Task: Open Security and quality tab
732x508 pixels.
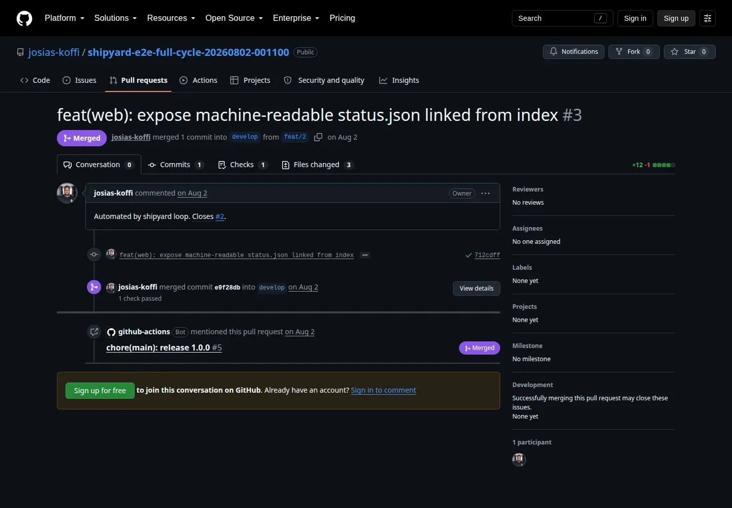Action: point(324,80)
